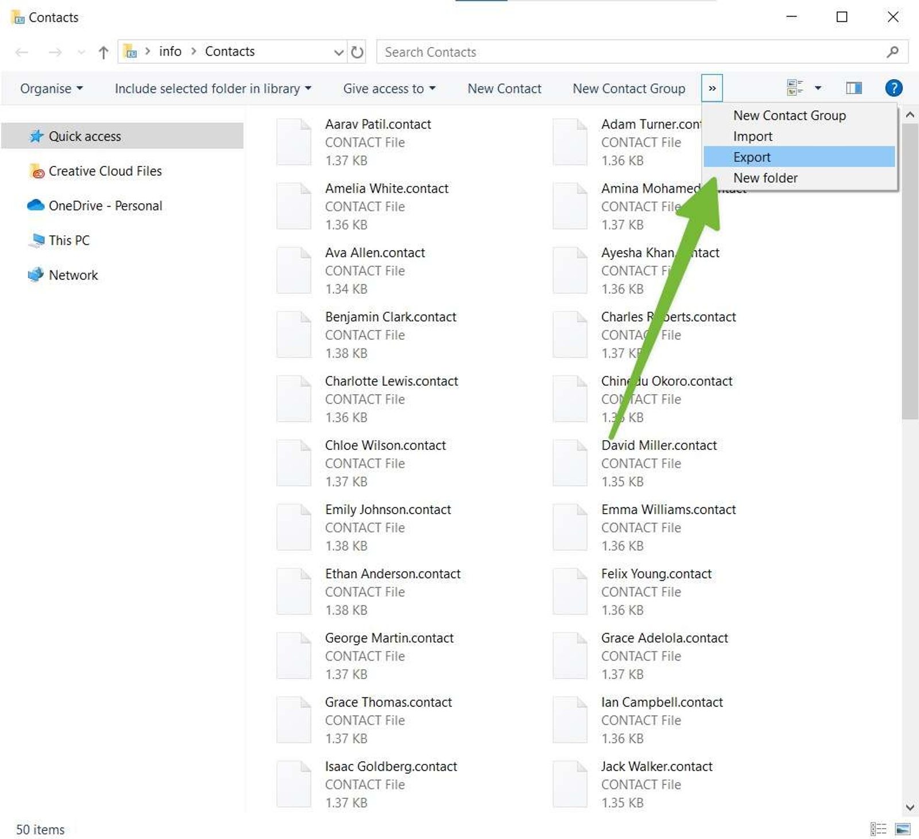Click the Change your view icon
Screen dimensions: 919x839
[x=795, y=88]
